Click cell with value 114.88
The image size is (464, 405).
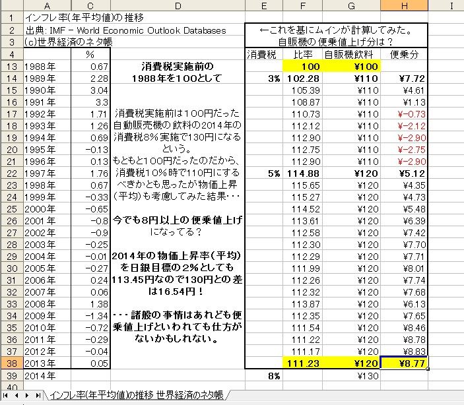pos(303,173)
